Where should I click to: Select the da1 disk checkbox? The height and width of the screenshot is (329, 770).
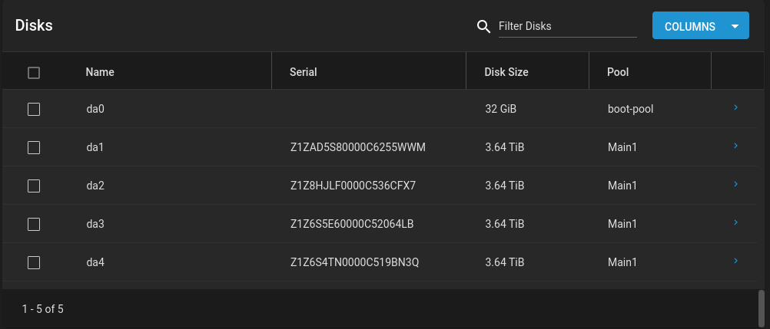click(x=34, y=147)
